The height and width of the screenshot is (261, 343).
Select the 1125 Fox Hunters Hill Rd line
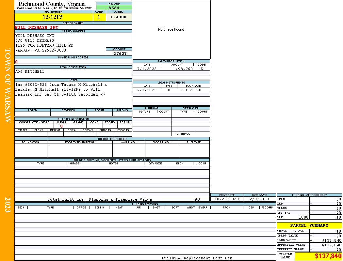tap(44, 45)
